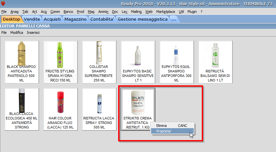Open the Anag menu

point(15,12)
